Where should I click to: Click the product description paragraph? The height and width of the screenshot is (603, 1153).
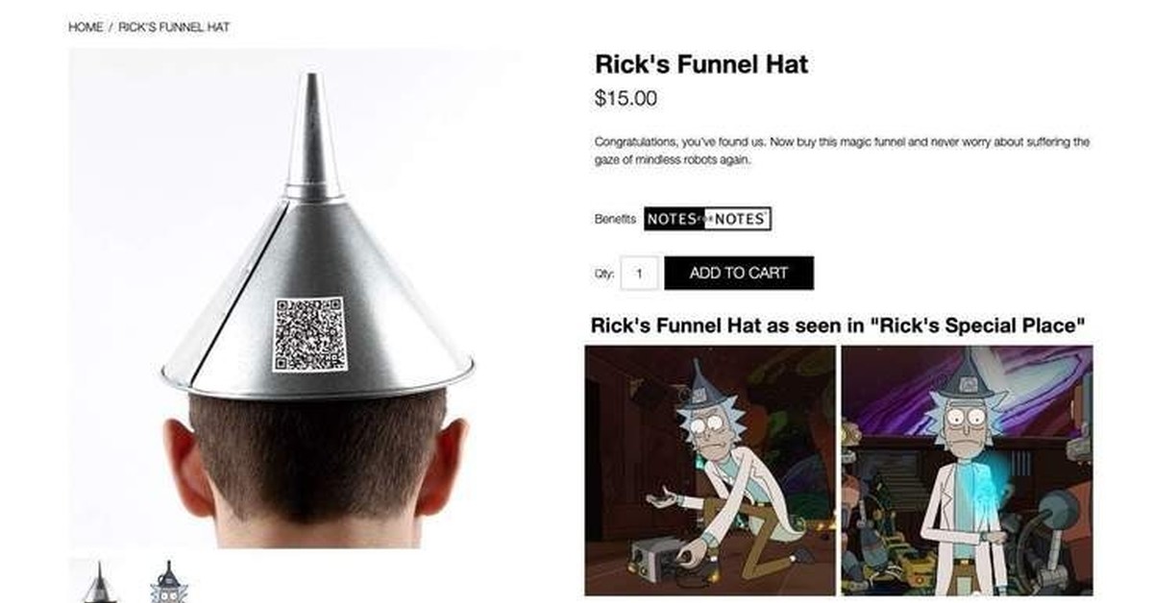click(842, 151)
